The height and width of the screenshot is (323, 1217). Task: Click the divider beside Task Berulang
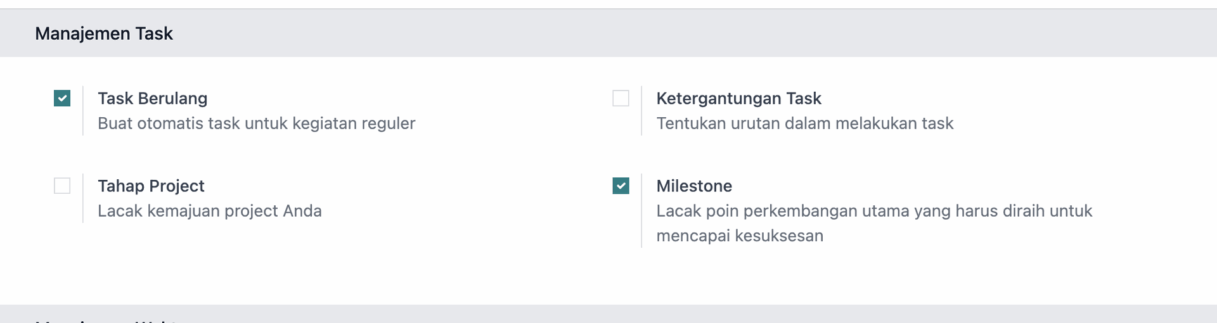83,111
